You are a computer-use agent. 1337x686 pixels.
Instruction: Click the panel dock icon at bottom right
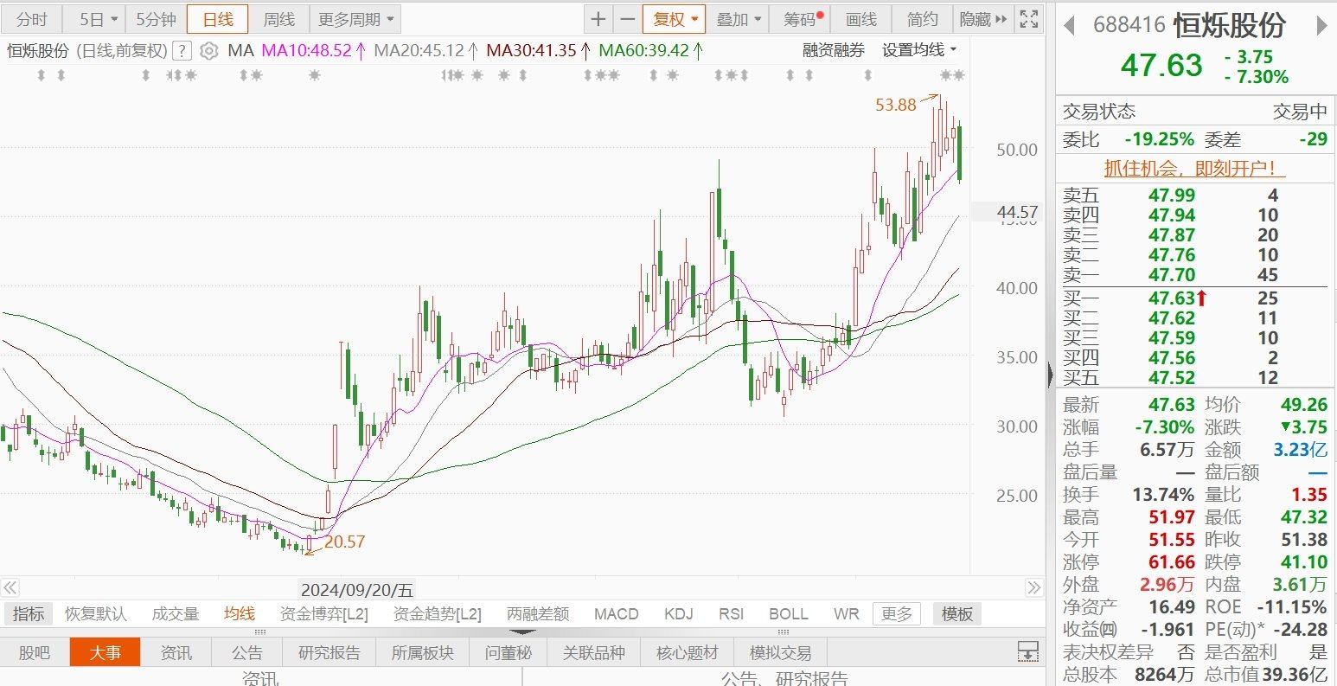click(x=1027, y=651)
